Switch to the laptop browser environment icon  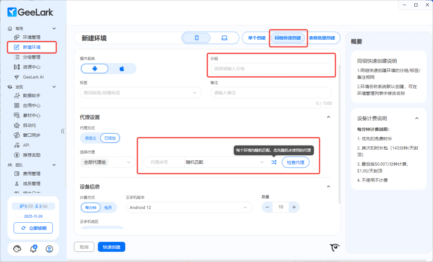coord(224,38)
